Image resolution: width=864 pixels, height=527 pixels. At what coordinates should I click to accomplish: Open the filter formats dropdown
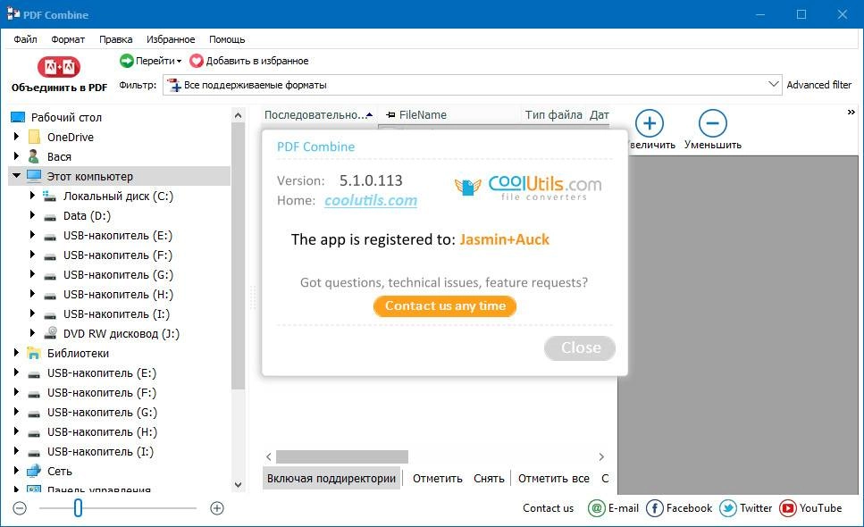(x=773, y=84)
